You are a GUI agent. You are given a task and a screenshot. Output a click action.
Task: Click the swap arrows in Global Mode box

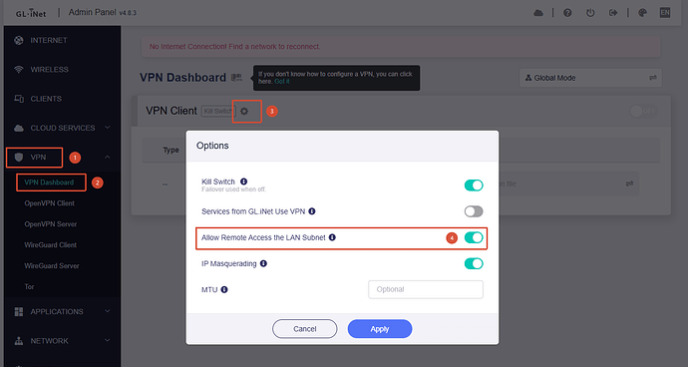(653, 78)
